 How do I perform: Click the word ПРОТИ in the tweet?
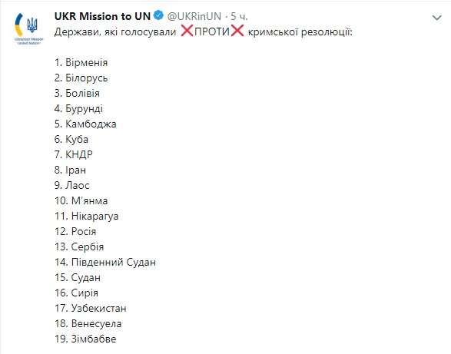click(x=212, y=31)
